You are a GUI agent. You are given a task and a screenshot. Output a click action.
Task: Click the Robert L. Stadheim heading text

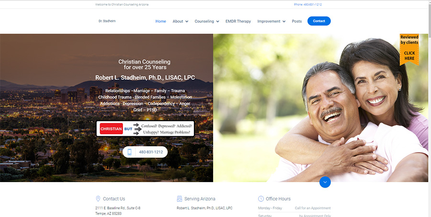[x=145, y=77]
